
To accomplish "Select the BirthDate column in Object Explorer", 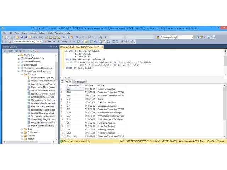I will point(43,97).
